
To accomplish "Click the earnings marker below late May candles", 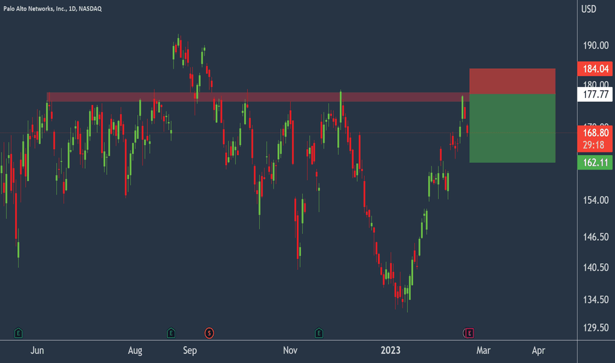I will (18, 333).
